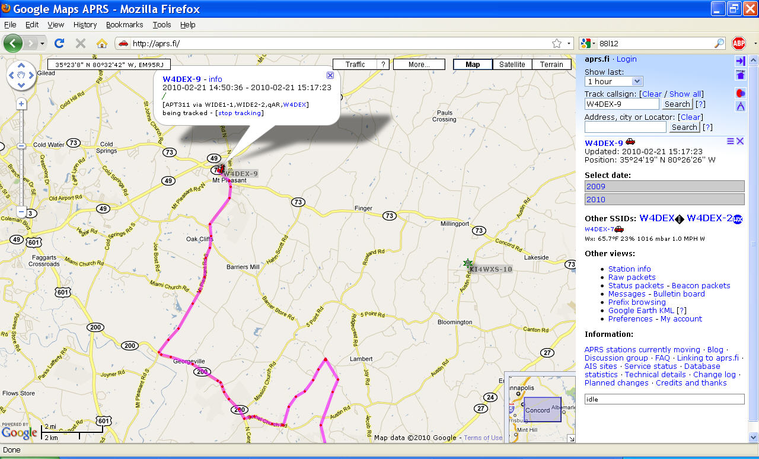Close the W4DEX-9 info balloon
Image resolution: width=759 pixels, height=459 pixels.
[x=330, y=75]
